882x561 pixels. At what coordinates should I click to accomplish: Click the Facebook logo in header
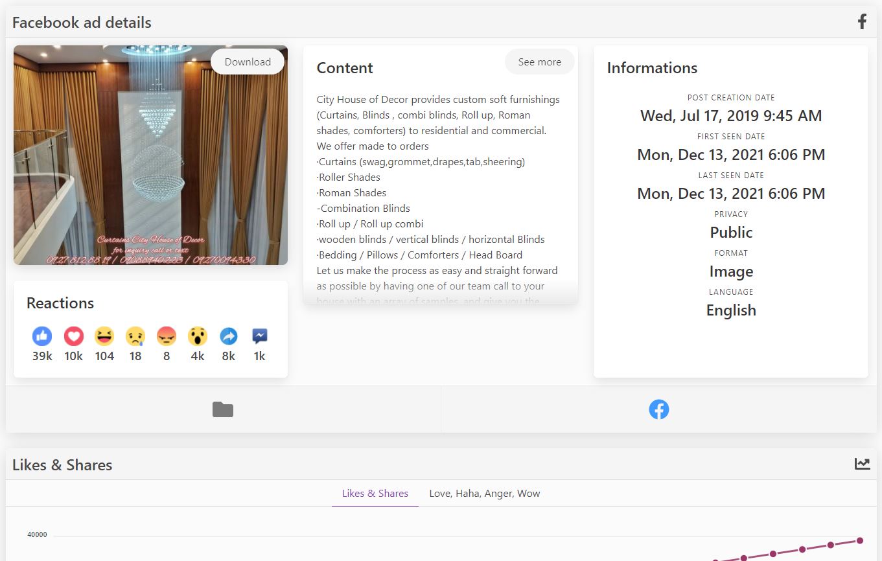(x=862, y=22)
